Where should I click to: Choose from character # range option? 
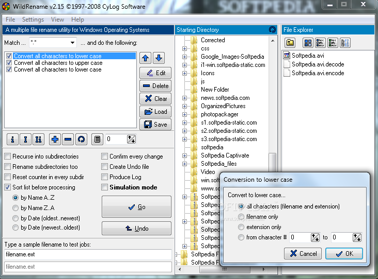[x=241, y=237]
